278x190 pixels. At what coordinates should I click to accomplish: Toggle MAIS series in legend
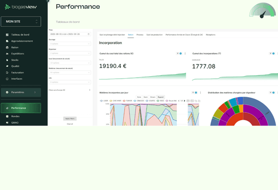(x=160, y=101)
